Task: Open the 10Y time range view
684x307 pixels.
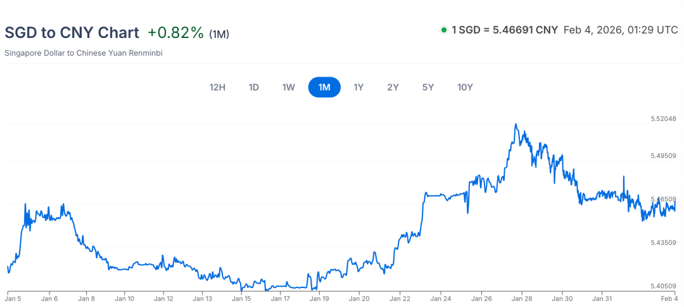Action: (x=465, y=87)
